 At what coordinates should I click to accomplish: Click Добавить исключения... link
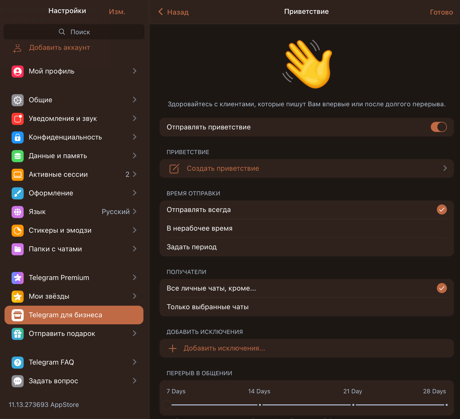click(224, 348)
